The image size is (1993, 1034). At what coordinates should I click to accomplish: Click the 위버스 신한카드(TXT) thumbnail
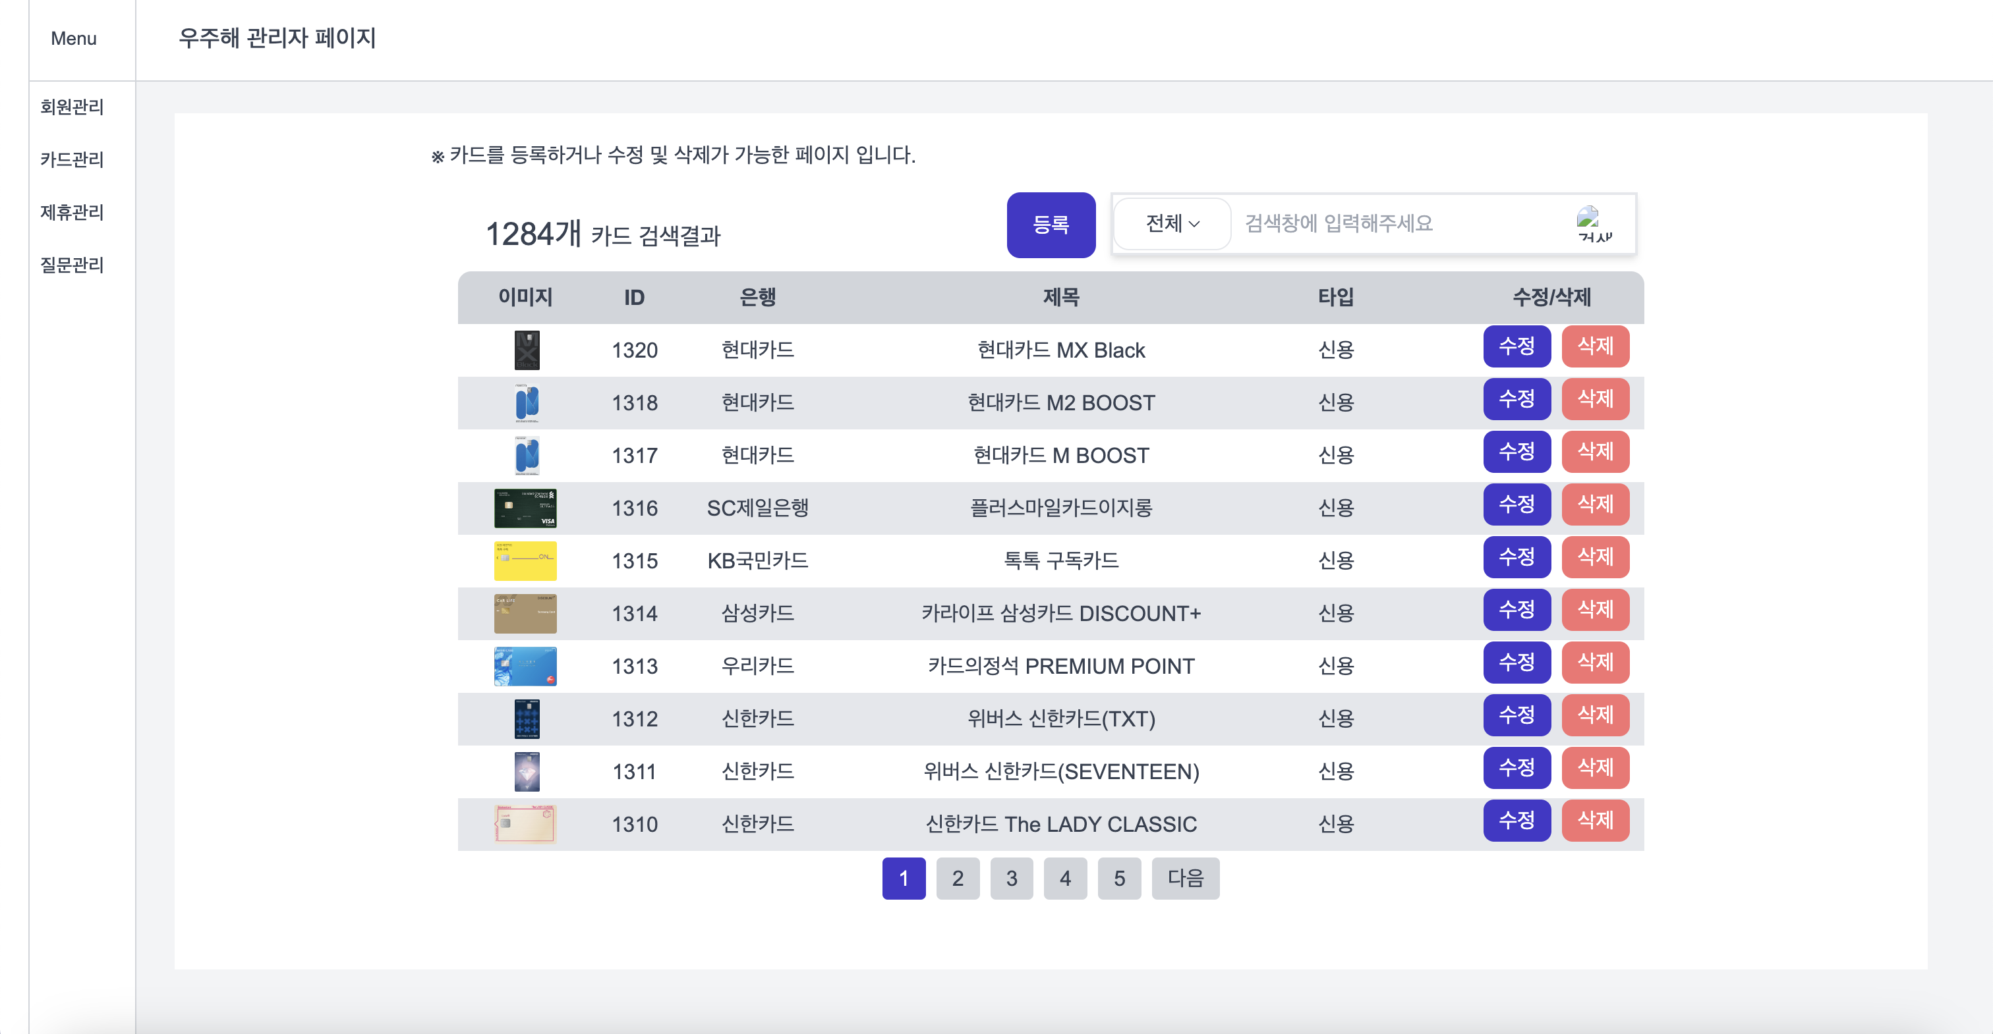[527, 719]
